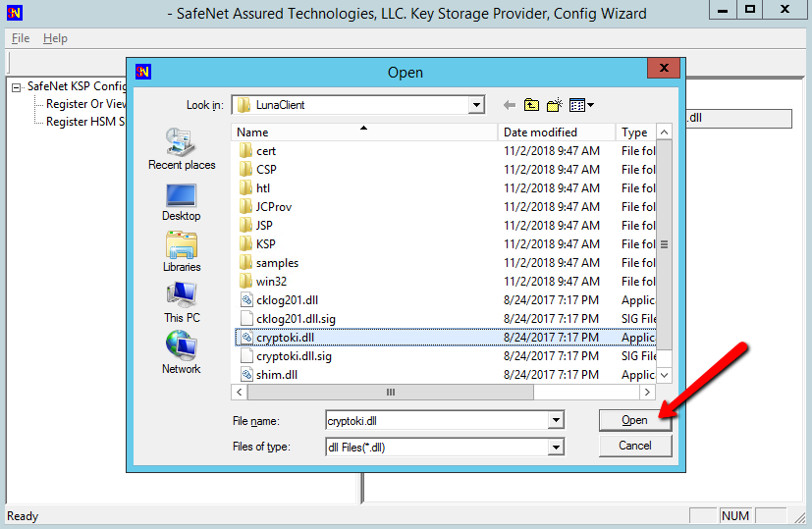Go up one folder level
Viewport: 812px width, 529px height.
tap(531, 105)
